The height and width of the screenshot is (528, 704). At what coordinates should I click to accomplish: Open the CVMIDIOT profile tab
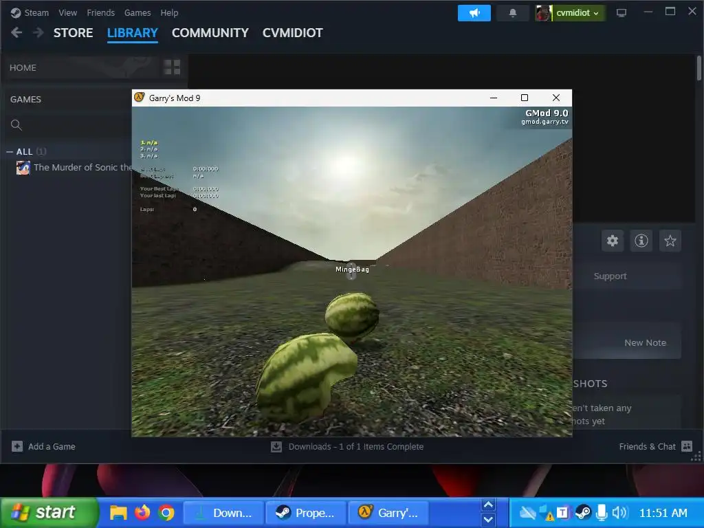pos(292,33)
